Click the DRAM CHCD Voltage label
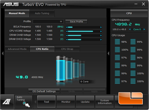 pyautogui.click(x=20, y=39)
